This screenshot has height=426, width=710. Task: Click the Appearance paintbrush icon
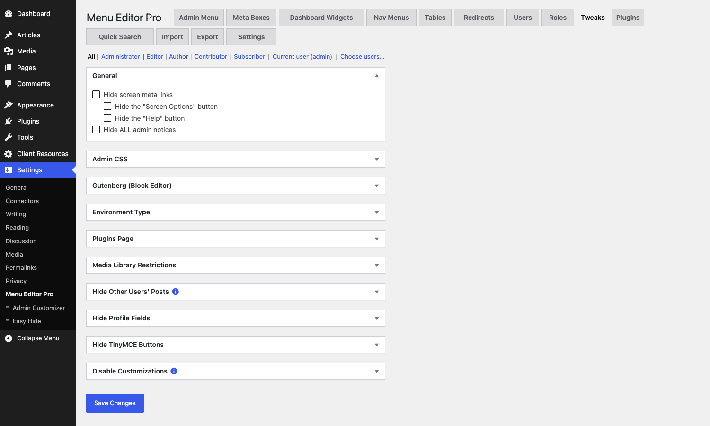tap(9, 105)
